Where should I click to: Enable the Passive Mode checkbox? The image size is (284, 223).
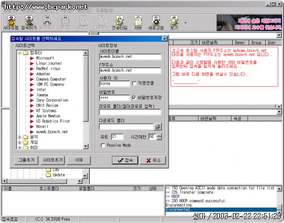click(103, 145)
